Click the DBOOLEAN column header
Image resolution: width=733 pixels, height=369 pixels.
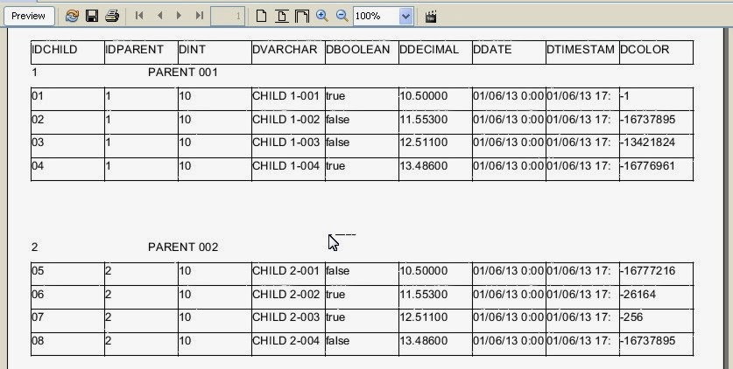point(363,52)
